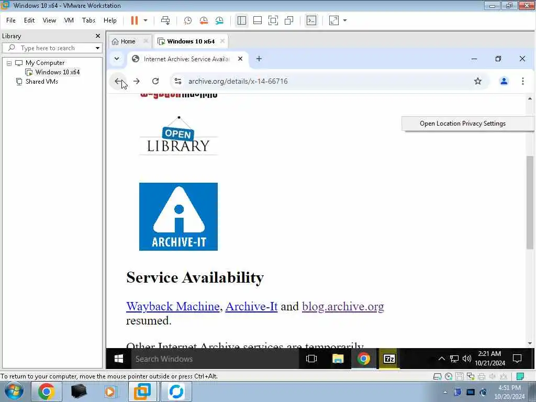Open the guest volume control icon
The width and height of the screenshot is (536, 402).
(466, 359)
